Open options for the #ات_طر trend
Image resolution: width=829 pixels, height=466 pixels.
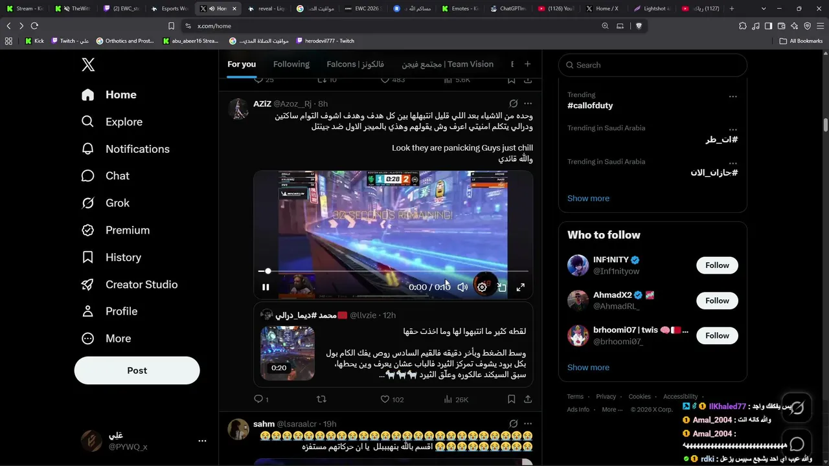click(732, 130)
